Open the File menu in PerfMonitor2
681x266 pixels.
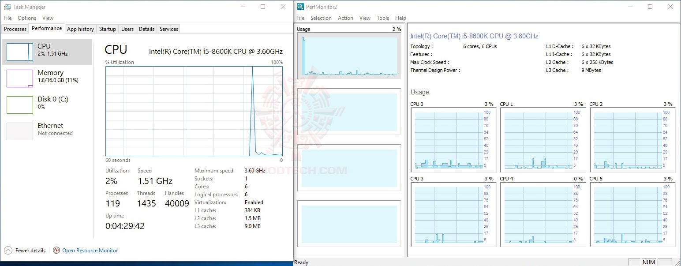(300, 18)
